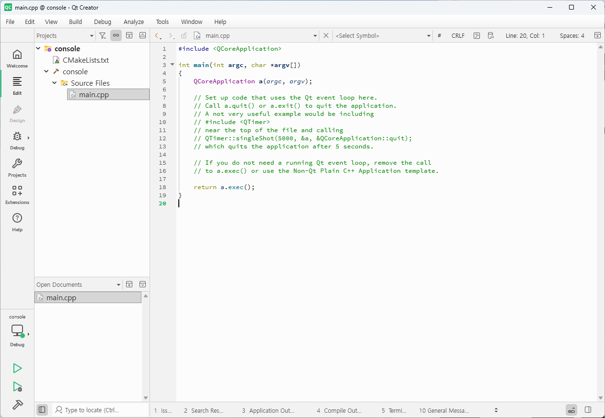Open the Analyze menu
Screen dimensions: 605x418
134,22
